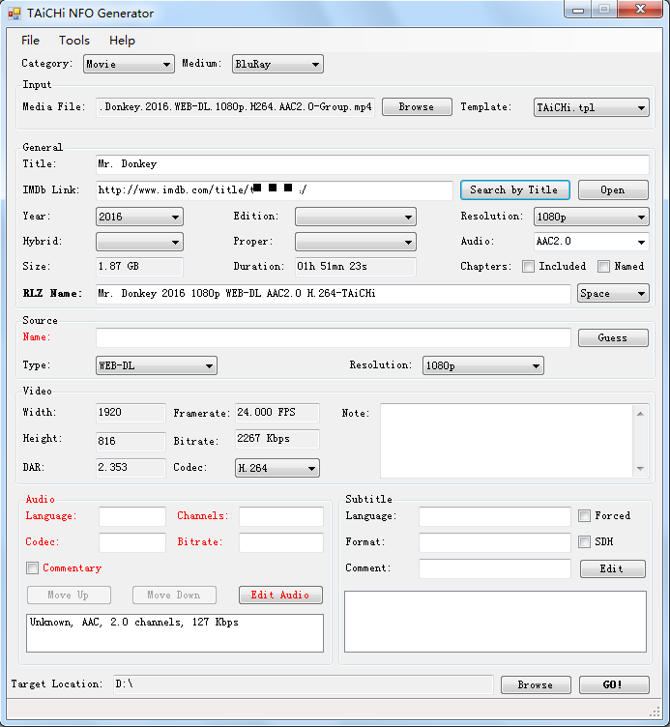The height and width of the screenshot is (727, 670).
Task: Click the Edit Audio button
Action: pos(280,595)
